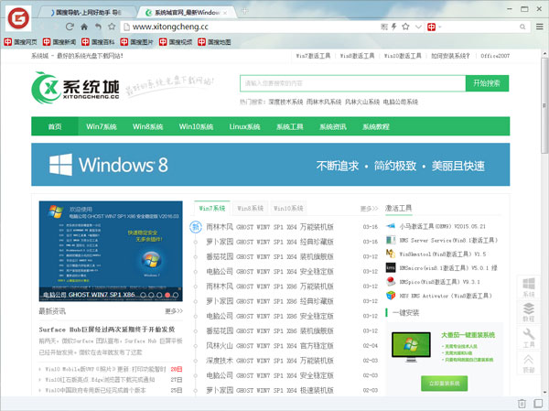
Task: Click the 电脑公司 GHOST WIN7 slideshow image
Action: tap(111, 251)
